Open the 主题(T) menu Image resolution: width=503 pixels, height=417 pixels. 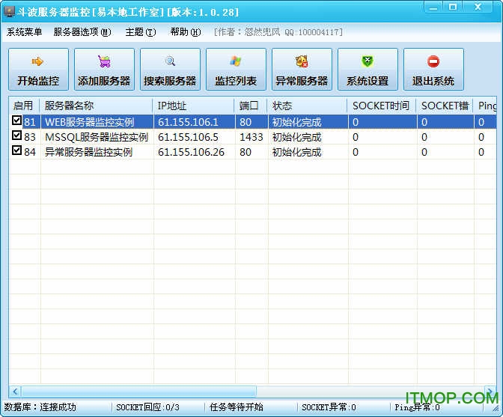pos(141,32)
